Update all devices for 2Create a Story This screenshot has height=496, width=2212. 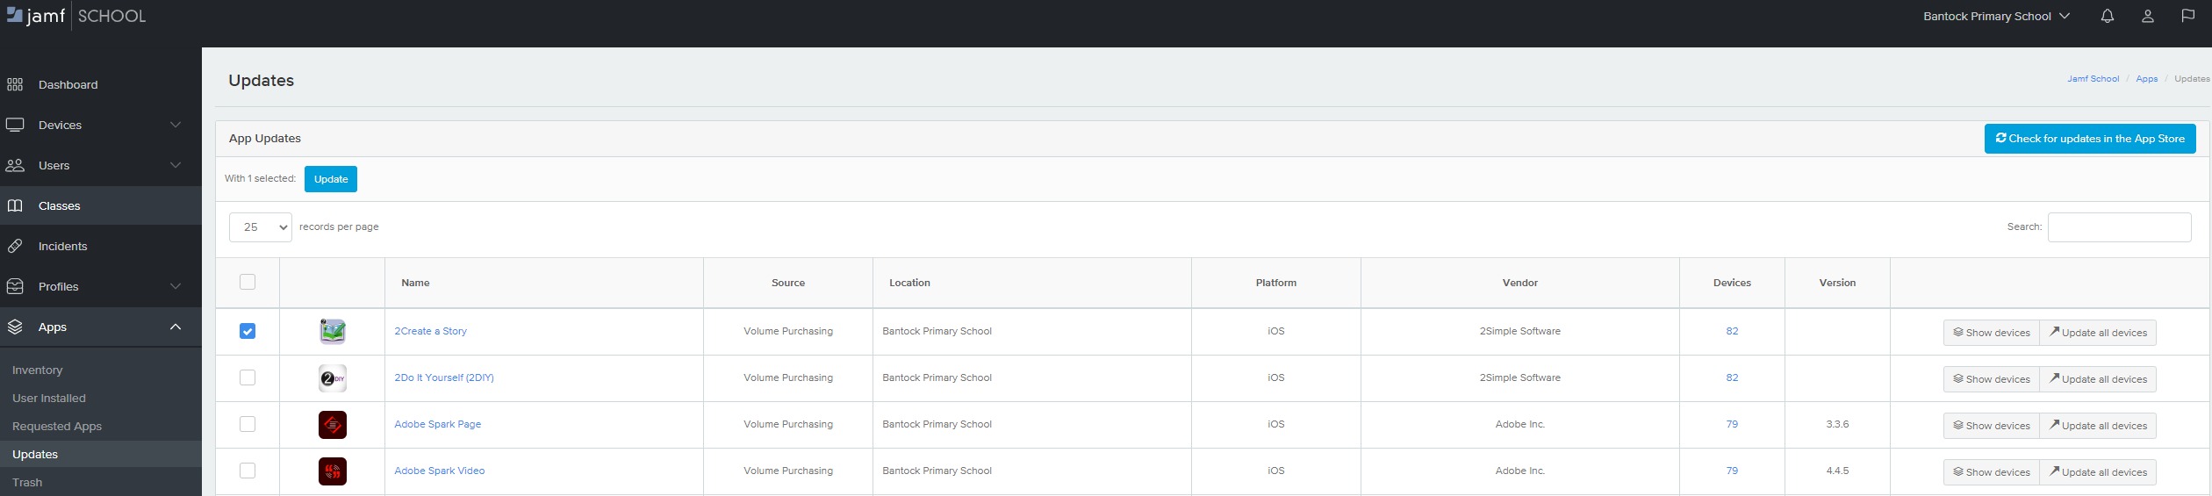2098,333
